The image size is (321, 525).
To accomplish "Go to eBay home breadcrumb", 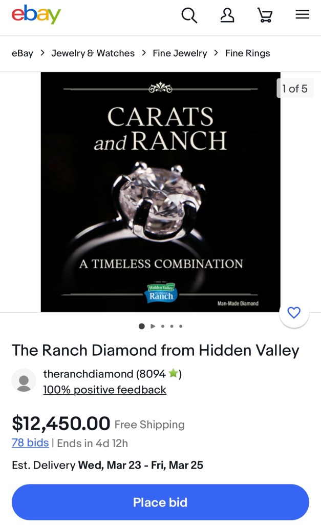I will pyautogui.click(x=23, y=53).
